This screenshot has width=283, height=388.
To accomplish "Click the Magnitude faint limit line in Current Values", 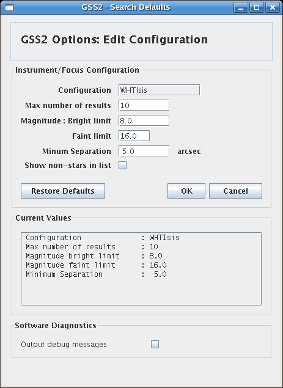I will tap(96, 265).
